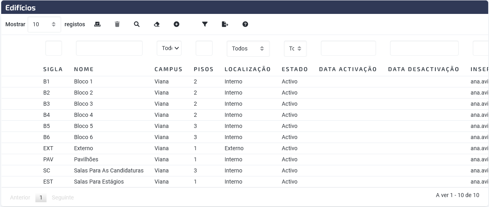This screenshot has width=489, height=207.
Task: Click the export file icon
Action: [225, 24]
